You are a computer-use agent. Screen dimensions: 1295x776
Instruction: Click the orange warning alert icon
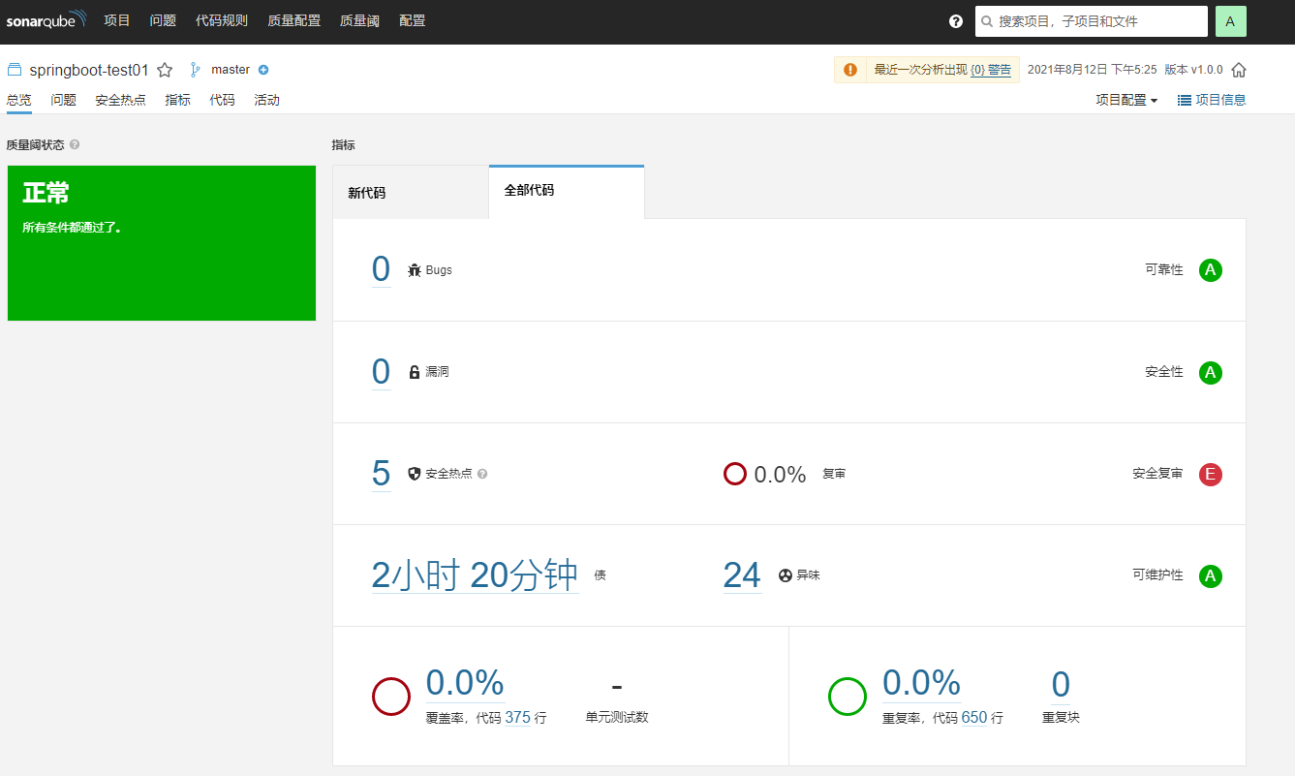click(849, 70)
